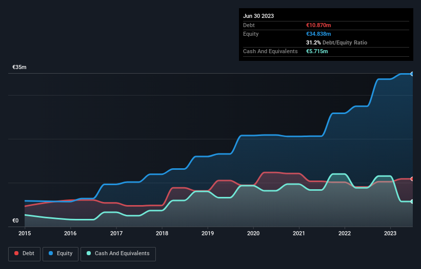The width and height of the screenshot is (421, 269).
Task: Click the €0 y-axis label
Action: pos(15,220)
